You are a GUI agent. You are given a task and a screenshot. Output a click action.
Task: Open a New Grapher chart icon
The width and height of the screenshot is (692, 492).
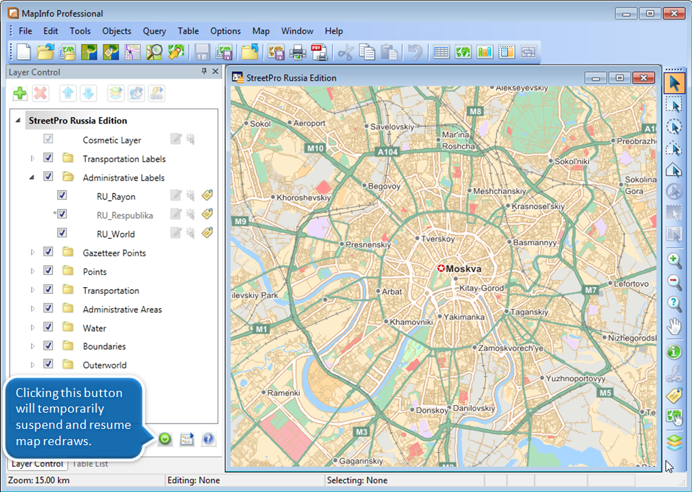(x=485, y=52)
